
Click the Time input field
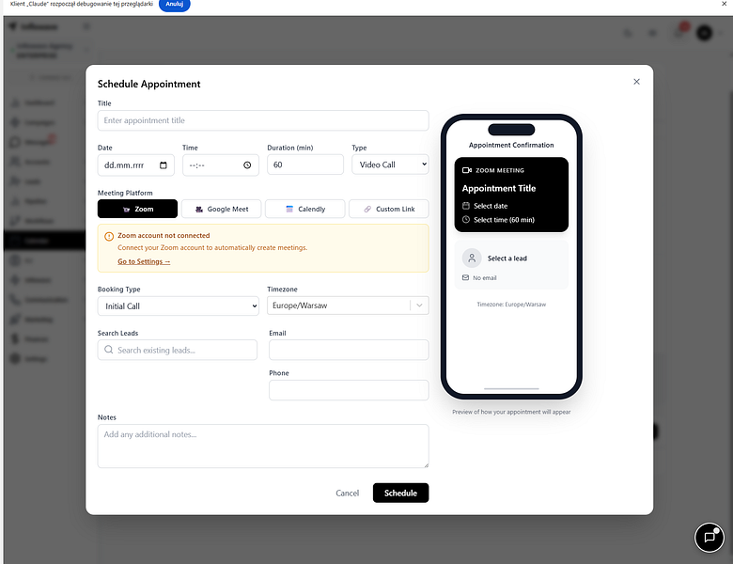[221, 165]
